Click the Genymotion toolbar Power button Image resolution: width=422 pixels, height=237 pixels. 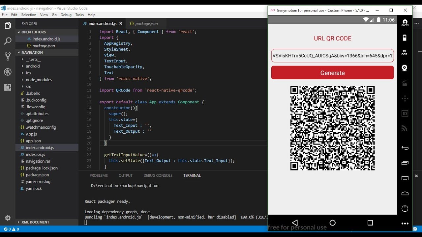click(405, 208)
